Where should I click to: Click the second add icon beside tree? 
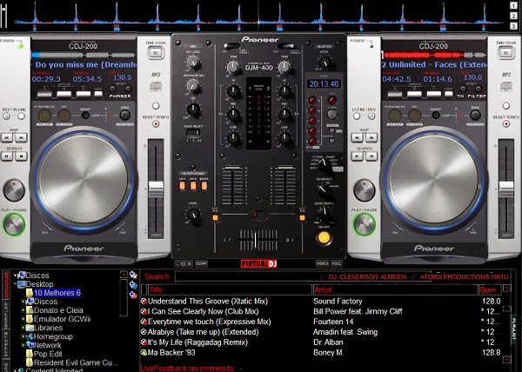(133, 285)
